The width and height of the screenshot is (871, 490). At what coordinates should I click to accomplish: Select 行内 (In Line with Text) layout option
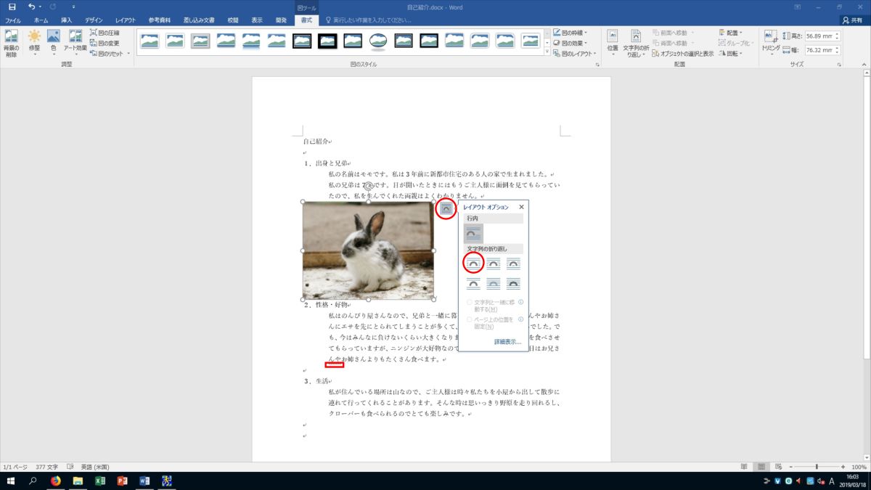pos(473,233)
